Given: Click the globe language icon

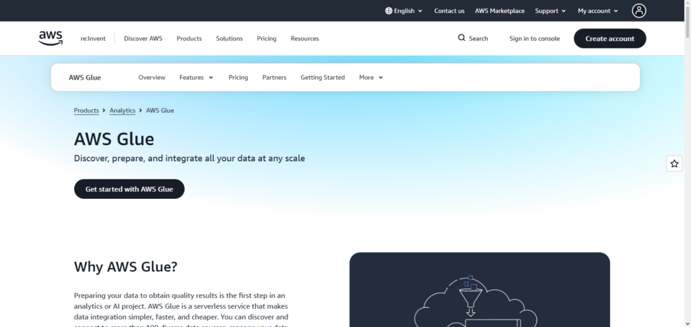Looking at the screenshot, I should 388,11.
